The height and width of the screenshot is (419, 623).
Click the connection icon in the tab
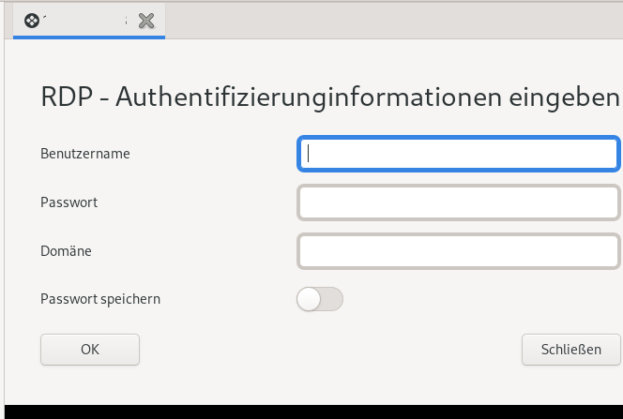tap(32, 21)
